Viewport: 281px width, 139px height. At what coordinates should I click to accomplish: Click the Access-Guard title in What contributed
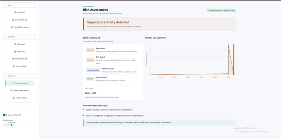(x=101, y=77)
